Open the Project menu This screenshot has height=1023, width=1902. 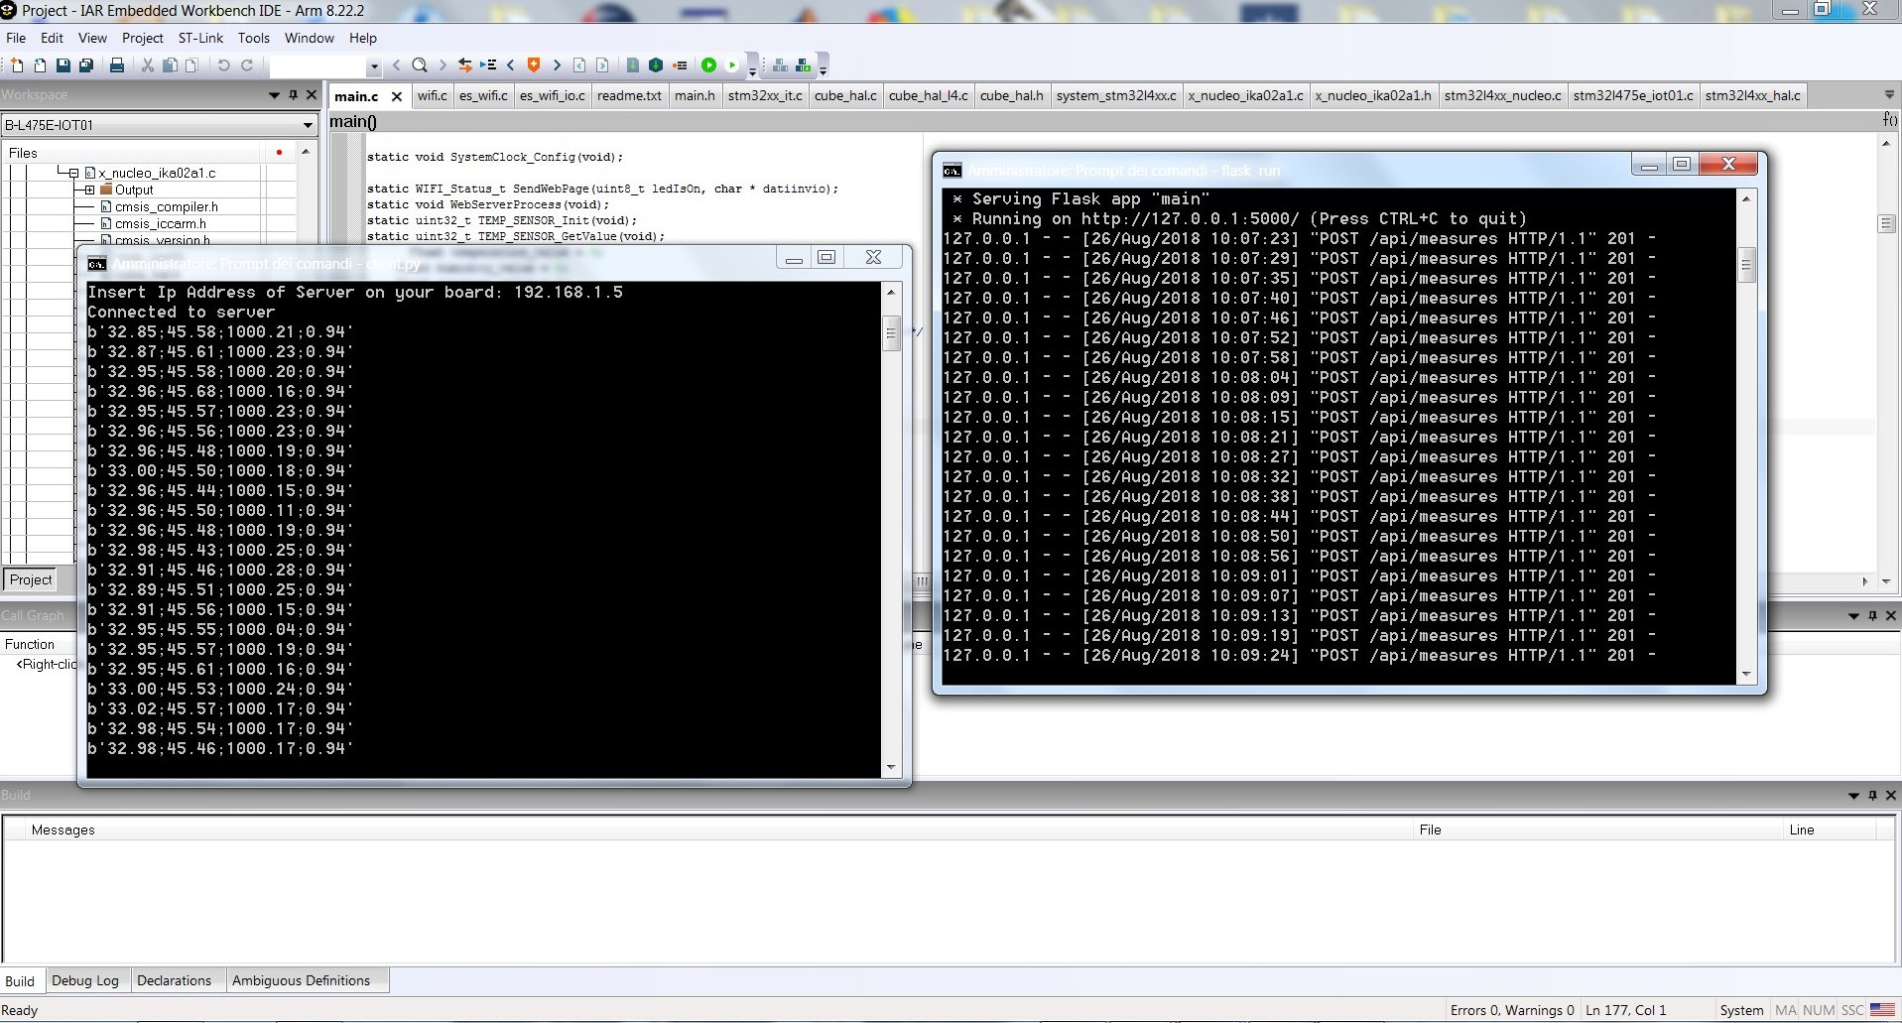142,38
